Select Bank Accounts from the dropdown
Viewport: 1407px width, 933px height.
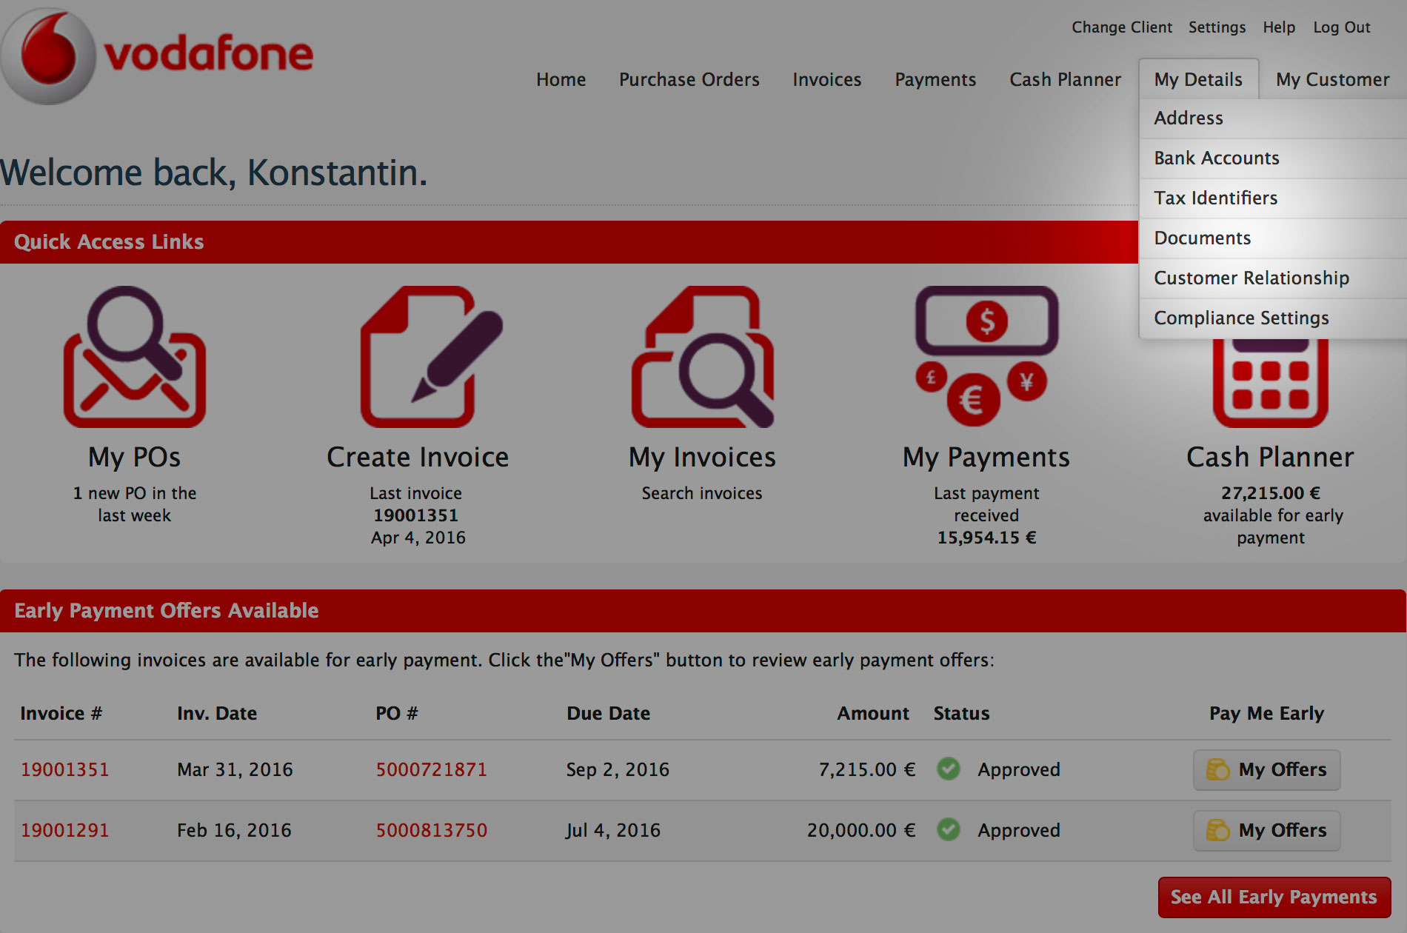pyautogui.click(x=1216, y=158)
